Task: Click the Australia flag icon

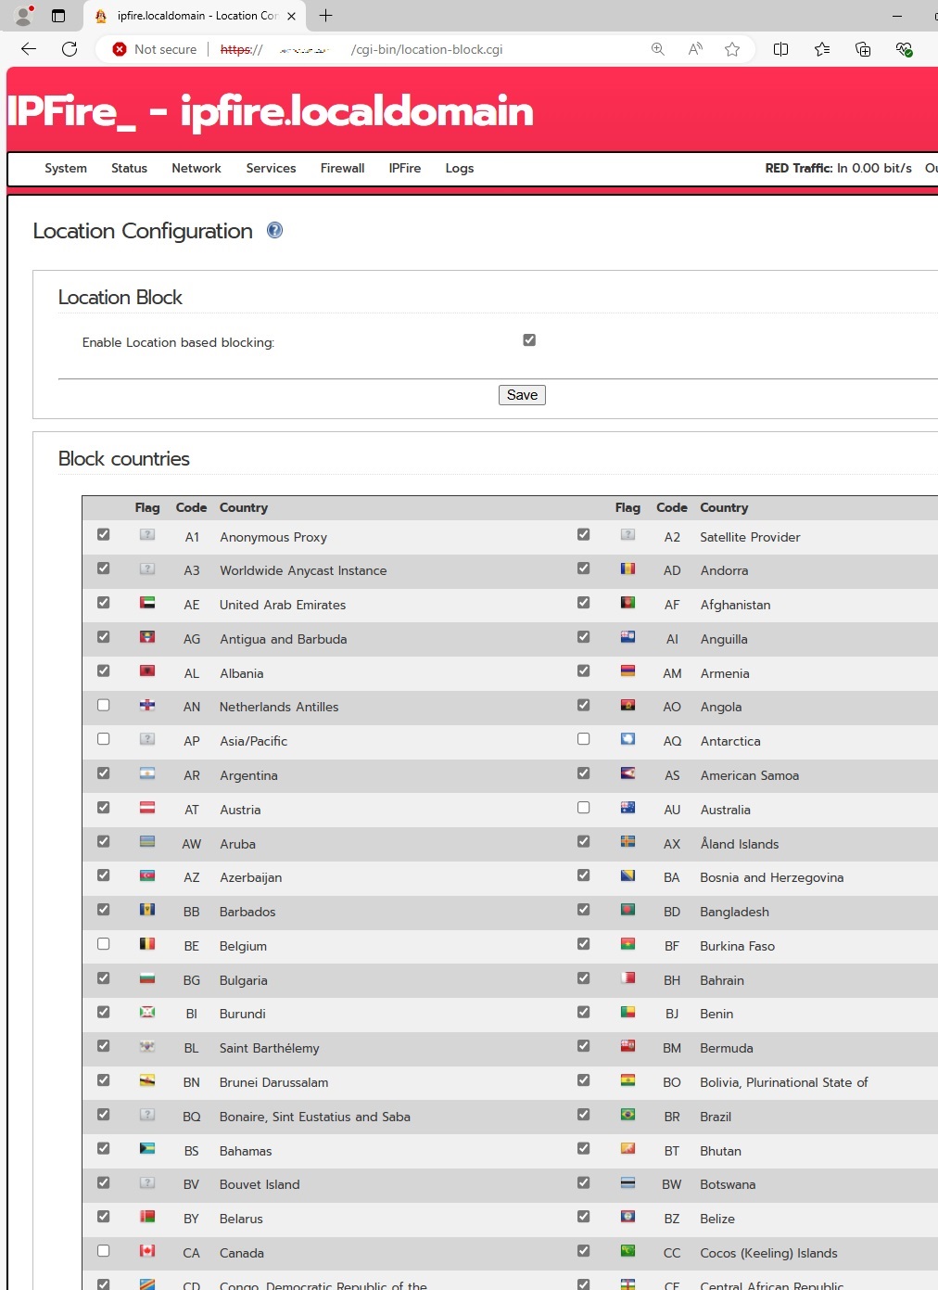Action: pos(627,808)
